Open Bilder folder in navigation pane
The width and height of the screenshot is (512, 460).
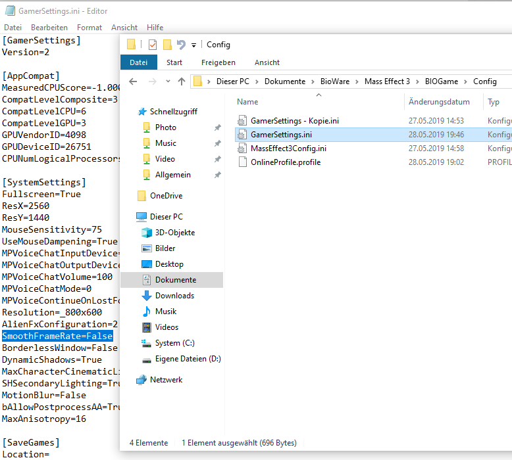[x=165, y=248]
